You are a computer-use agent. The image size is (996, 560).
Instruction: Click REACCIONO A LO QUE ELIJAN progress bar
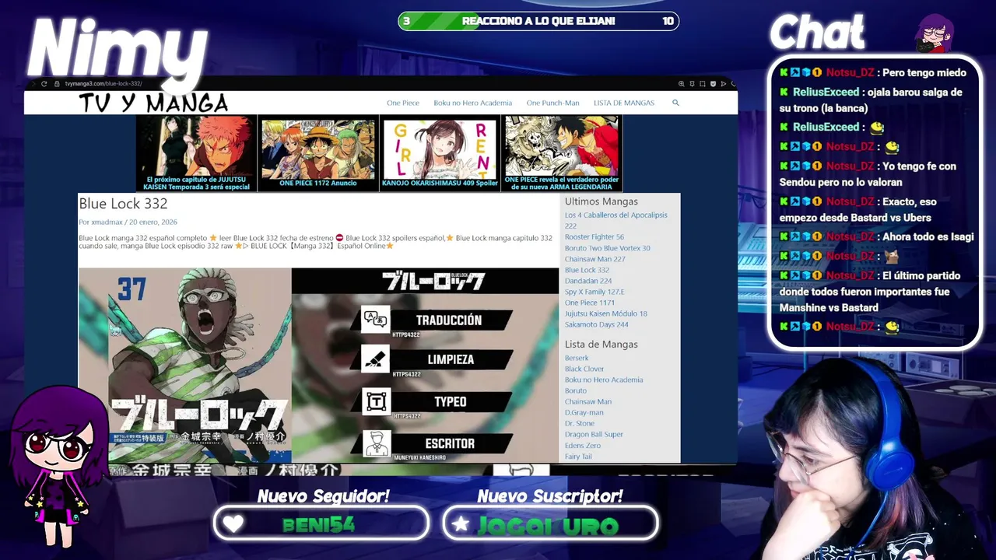coord(538,21)
